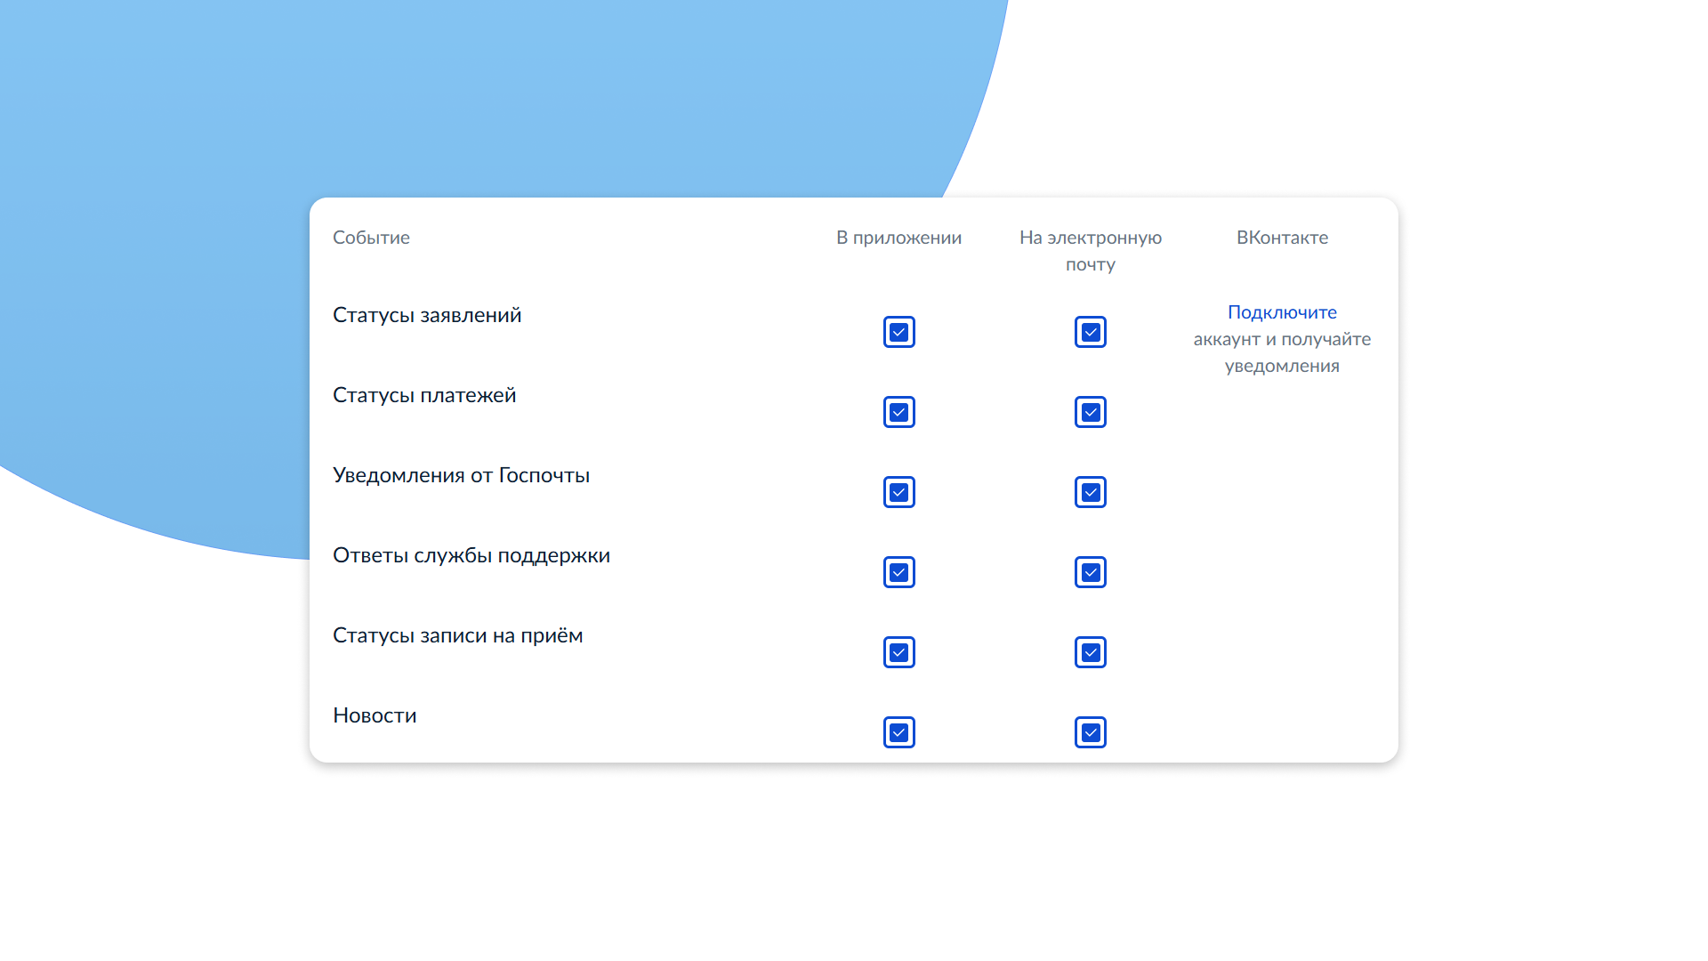
Task: Uncheck email Статусы записи на приём
Action: coord(1090,652)
